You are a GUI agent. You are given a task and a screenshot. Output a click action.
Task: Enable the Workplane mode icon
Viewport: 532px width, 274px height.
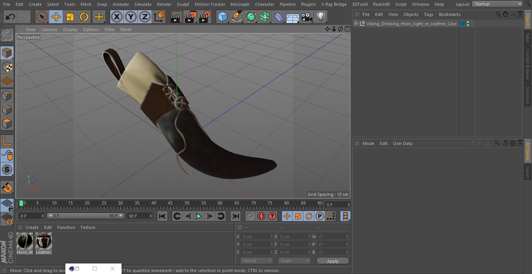point(7,81)
